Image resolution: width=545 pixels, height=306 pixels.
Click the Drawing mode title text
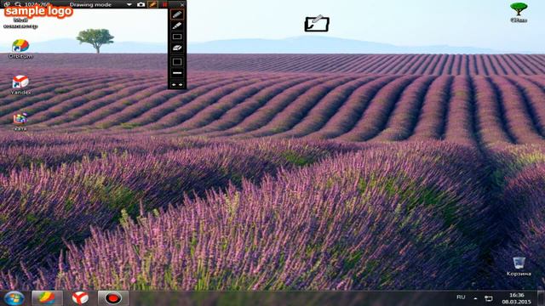click(90, 4)
